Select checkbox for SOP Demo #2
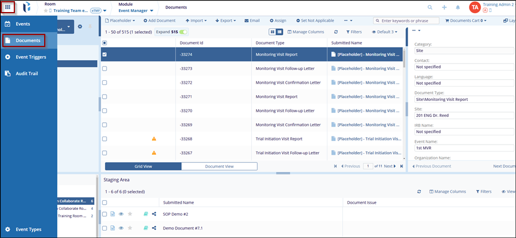 coord(104,214)
